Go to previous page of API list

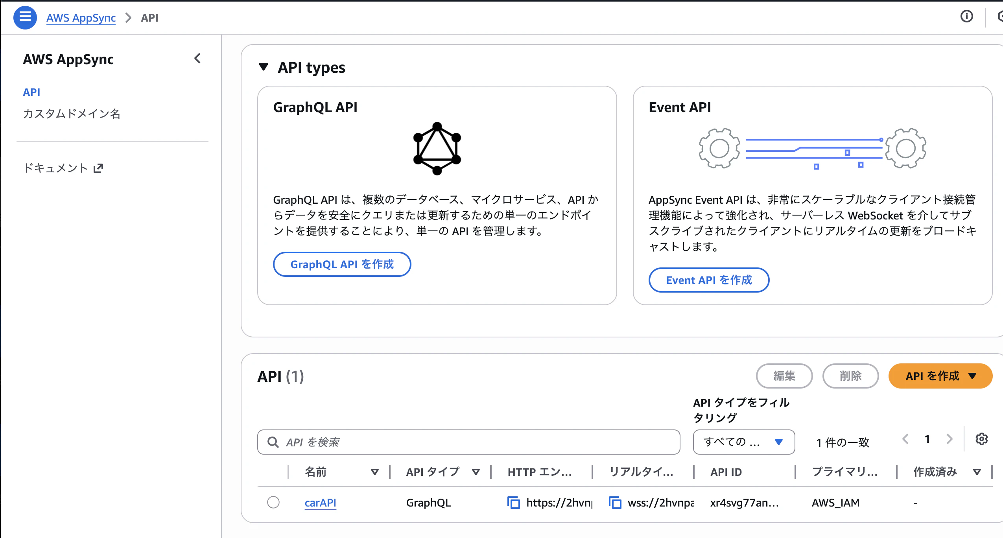tap(905, 439)
